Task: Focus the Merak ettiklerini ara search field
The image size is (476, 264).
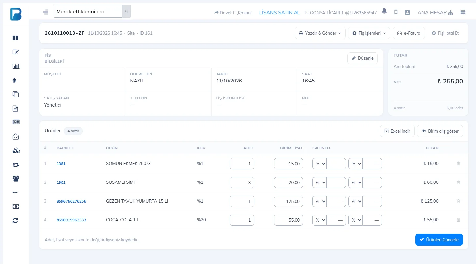Action: pyautogui.click(x=88, y=11)
